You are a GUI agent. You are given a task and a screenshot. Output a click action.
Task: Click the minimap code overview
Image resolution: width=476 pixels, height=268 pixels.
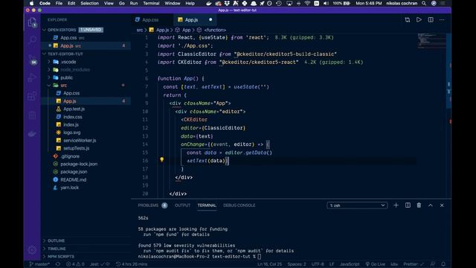pos(431,41)
